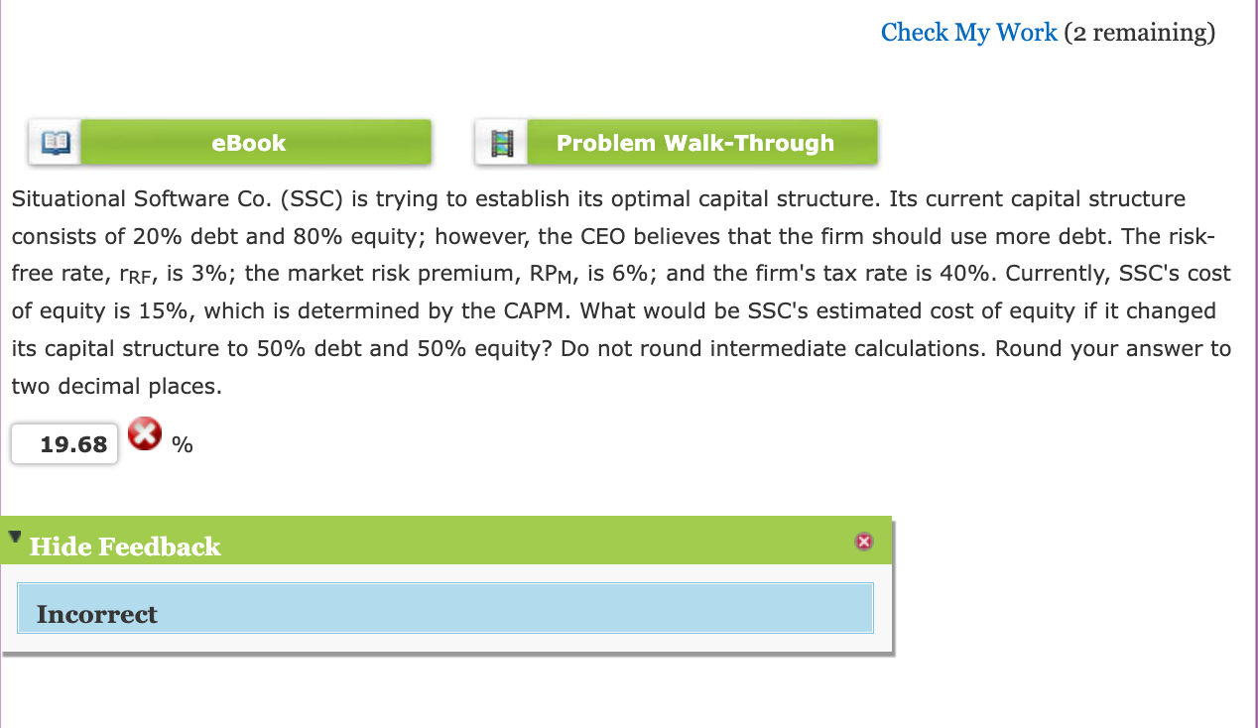Click the answer field showing 19.68
Screen dimensions: 1258x728
click(x=63, y=443)
